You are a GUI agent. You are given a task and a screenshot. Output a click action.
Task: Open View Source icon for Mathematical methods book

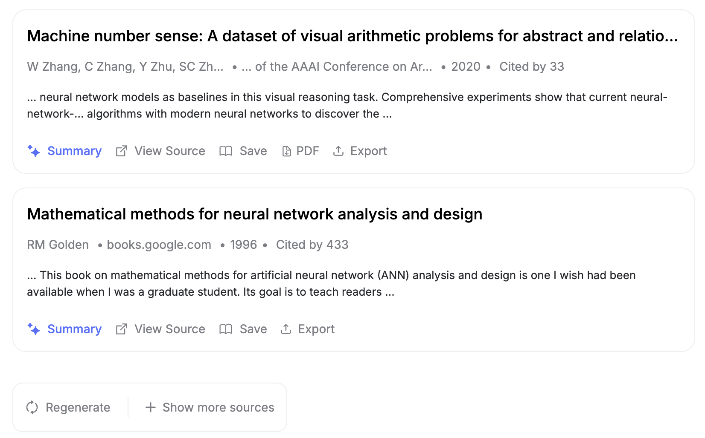pos(122,329)
